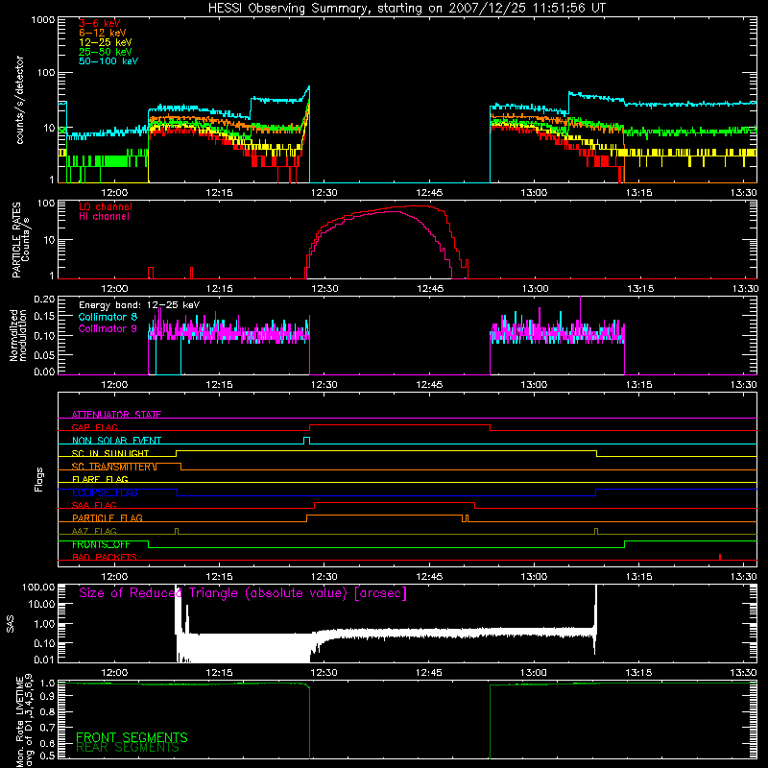Click the HESSI Observing Summary title text
This screenshot has height=768, width=768.
pyautogui.click(x=407, y=9)
